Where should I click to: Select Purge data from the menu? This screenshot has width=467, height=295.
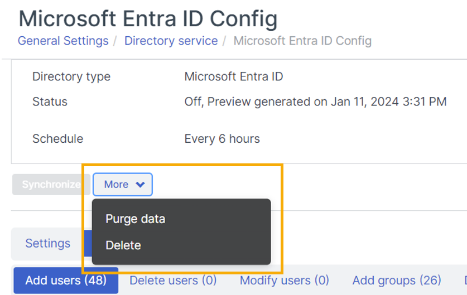click(x=135, y=219)
